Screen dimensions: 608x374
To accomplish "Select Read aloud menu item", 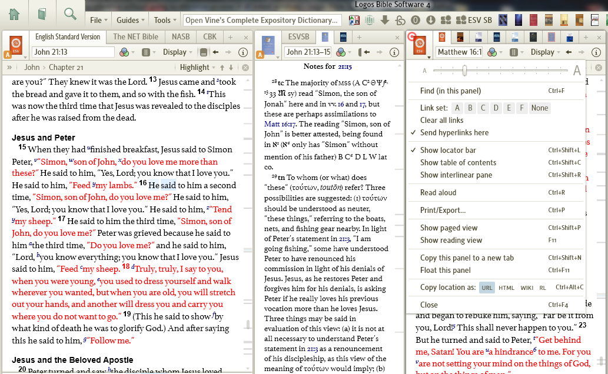I will click(x=438, y=193).
